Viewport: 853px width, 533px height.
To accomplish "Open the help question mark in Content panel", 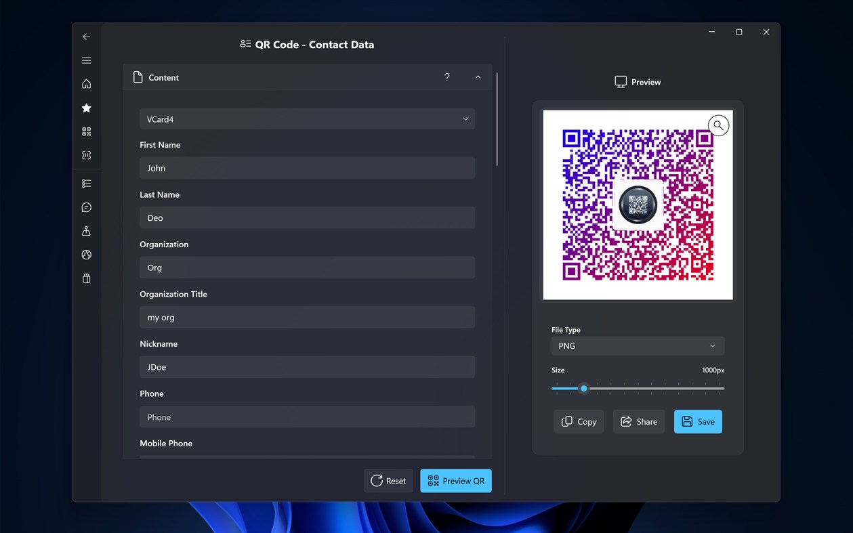I will click(x=447, y=77).
